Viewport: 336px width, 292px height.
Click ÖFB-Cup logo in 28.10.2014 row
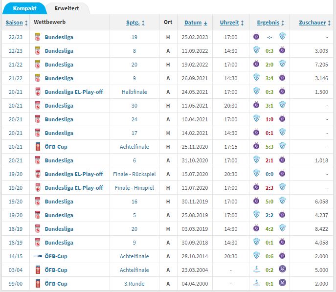click(x=38, y=256)
